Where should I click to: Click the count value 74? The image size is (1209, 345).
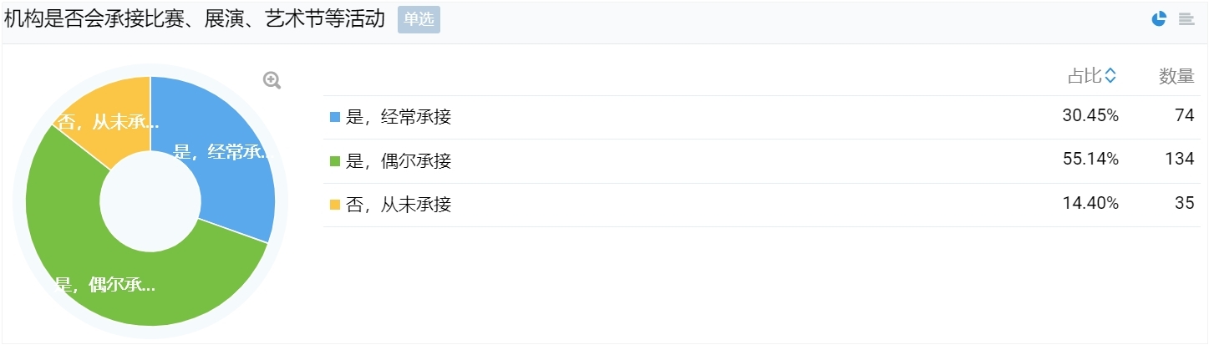coord(1185,117)
